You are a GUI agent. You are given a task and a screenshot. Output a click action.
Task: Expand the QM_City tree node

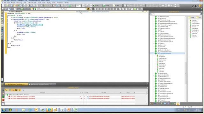(154, 30)
